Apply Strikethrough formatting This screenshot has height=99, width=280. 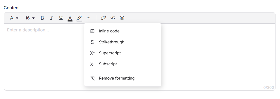coord(123,42)
